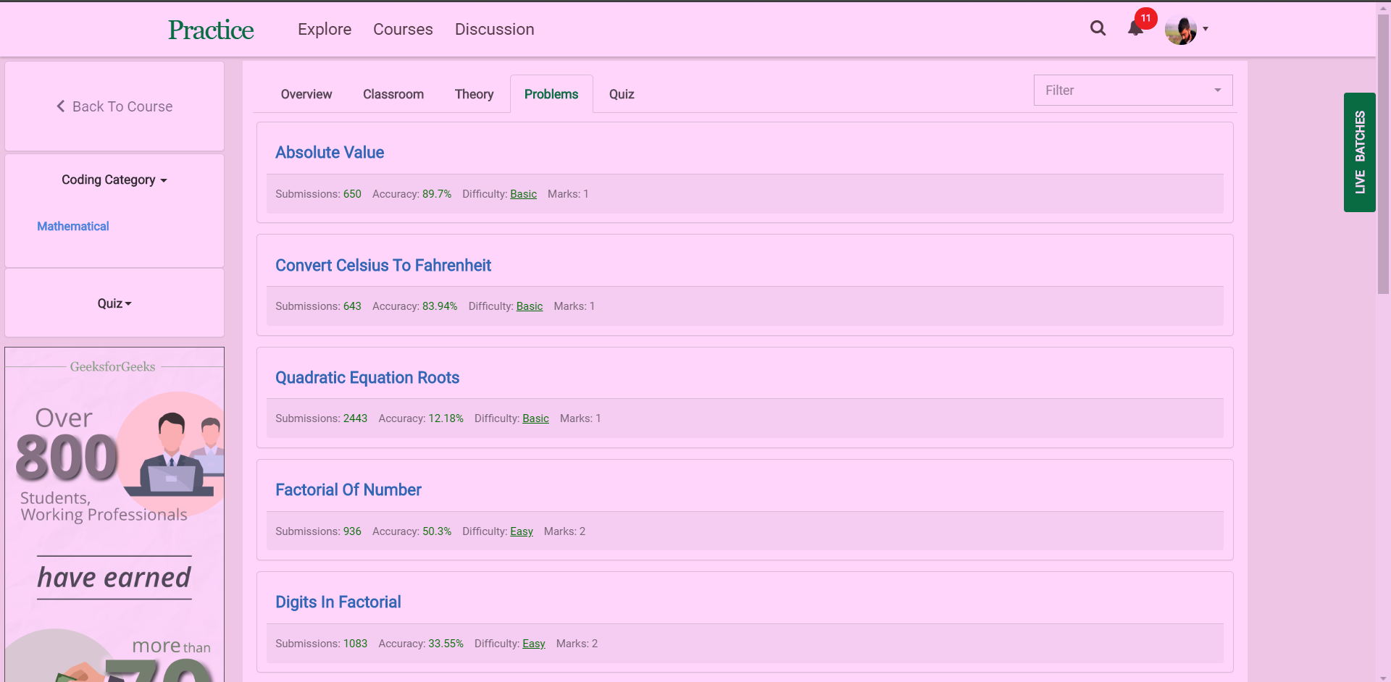Switch to the Overview tab
Screen dimensions: 1391x682
point(306,94)
